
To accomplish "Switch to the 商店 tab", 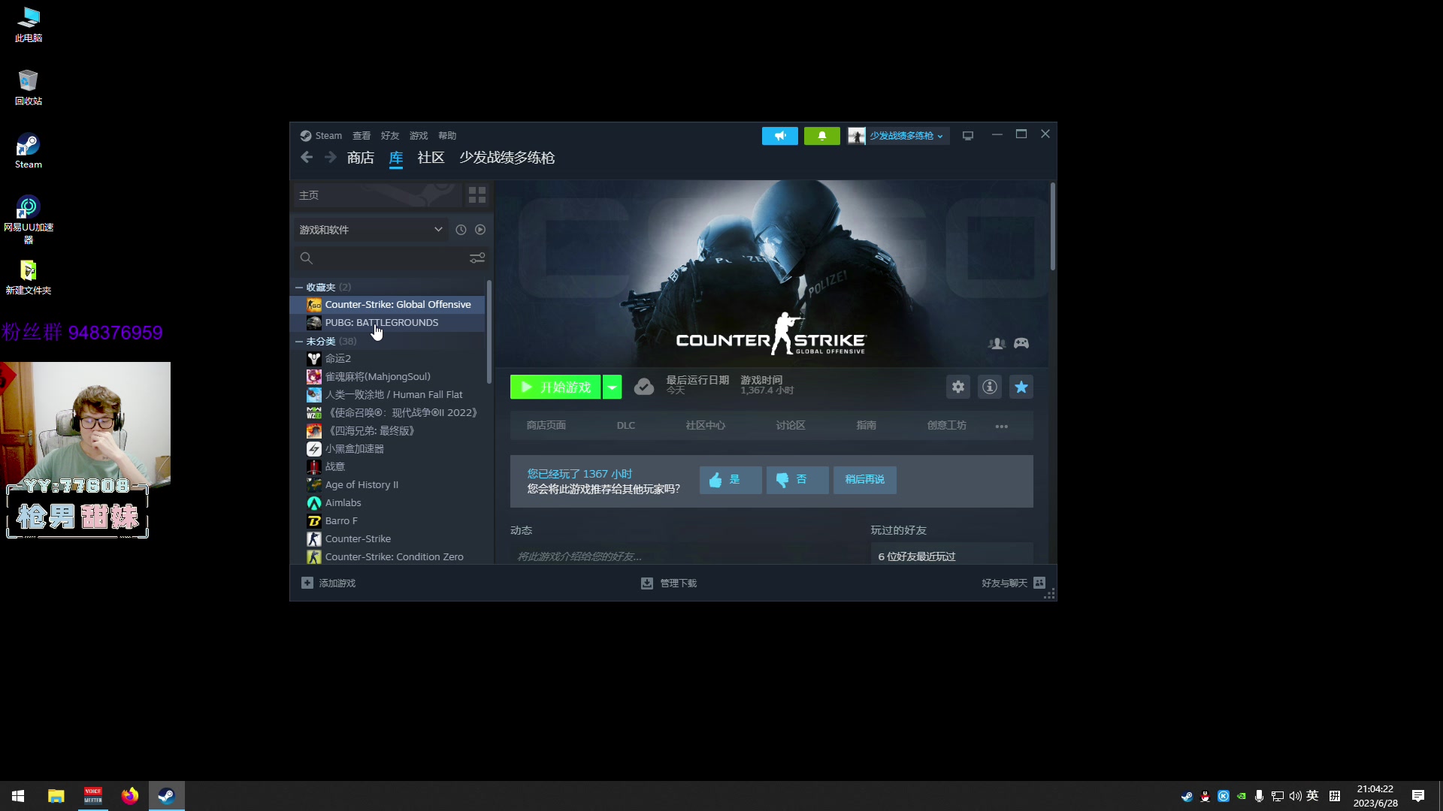I will pyautogui.click(x=361, y=158).
